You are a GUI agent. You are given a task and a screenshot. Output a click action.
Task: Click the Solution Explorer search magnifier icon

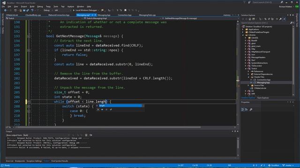(291, 23)
